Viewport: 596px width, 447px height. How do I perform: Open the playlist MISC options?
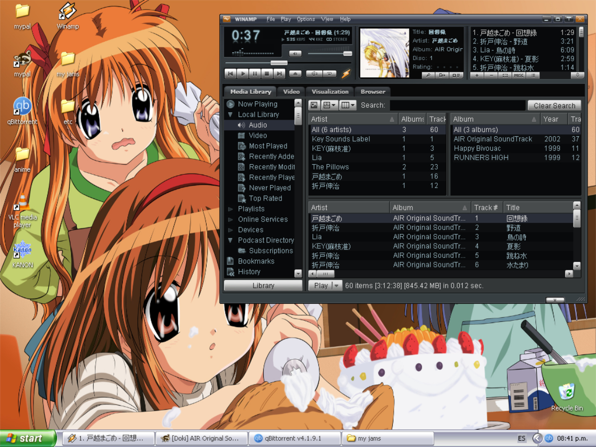519,75
